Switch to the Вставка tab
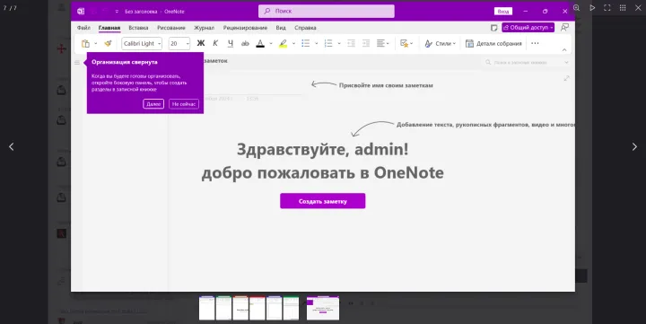This screenshot has height=324, width=646. point(138,28)
